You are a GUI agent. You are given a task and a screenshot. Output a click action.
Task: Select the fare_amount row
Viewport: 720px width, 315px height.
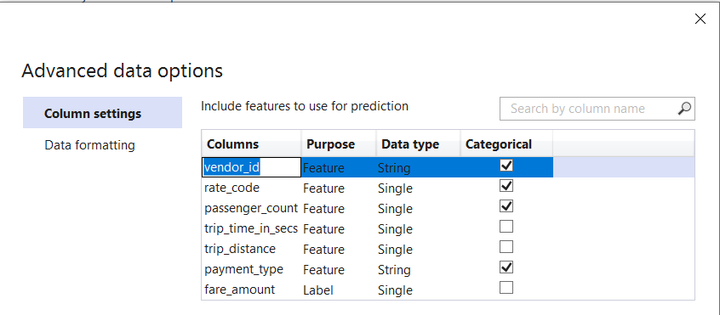[448, 290]
